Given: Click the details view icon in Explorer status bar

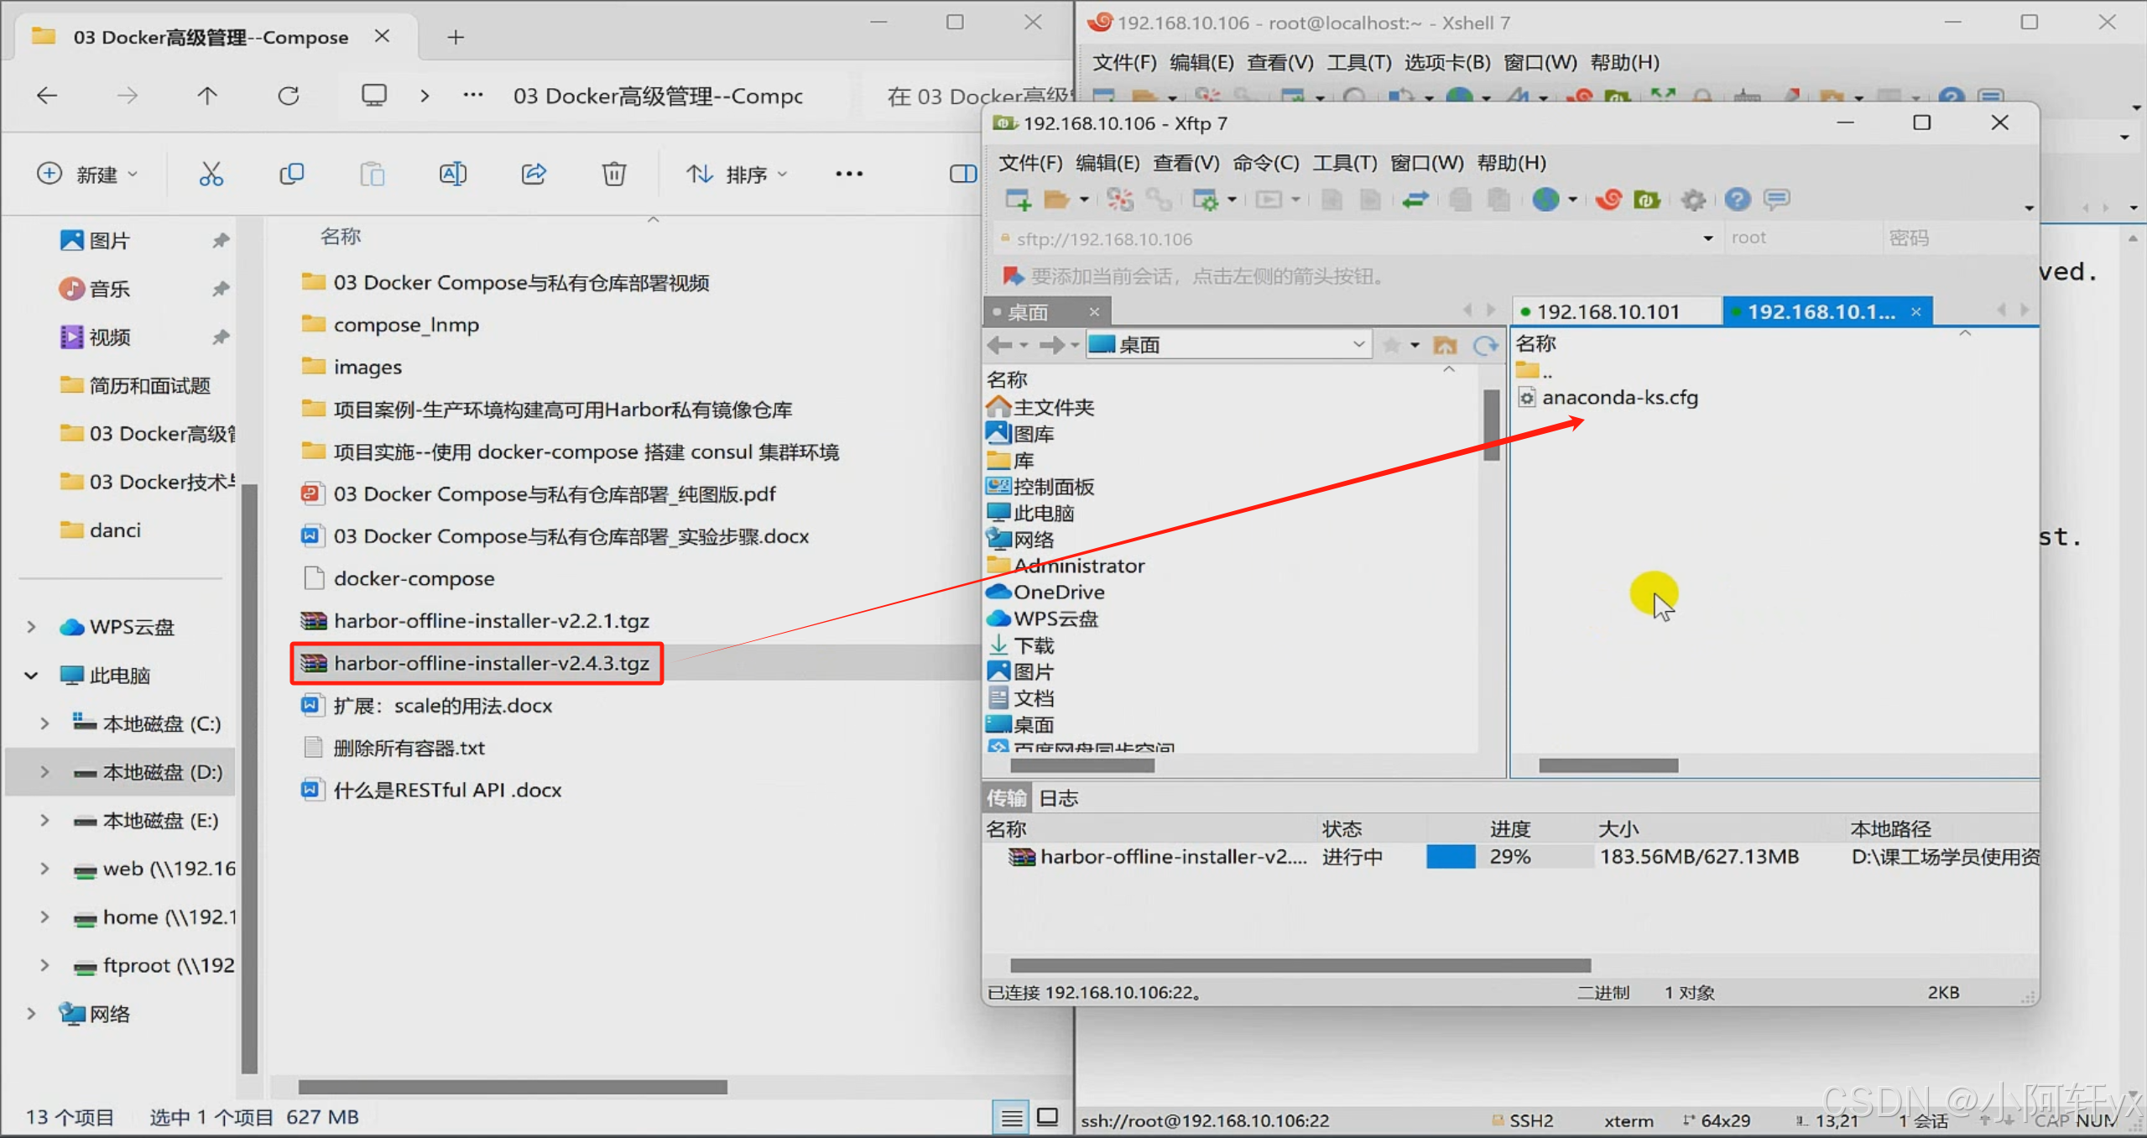Looking at the screenshot, I should [1012, 1117].
